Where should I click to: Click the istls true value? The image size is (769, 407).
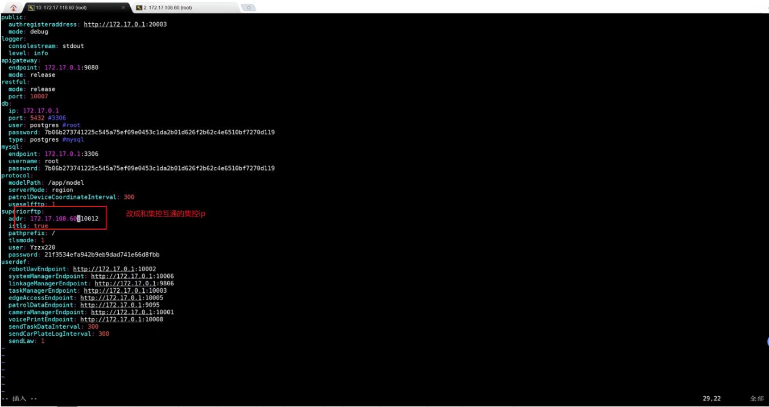40,226
